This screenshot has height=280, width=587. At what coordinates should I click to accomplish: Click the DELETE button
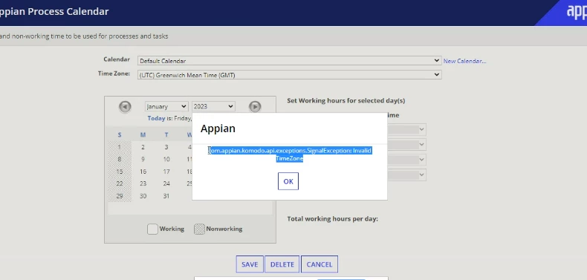coord(282,264)
